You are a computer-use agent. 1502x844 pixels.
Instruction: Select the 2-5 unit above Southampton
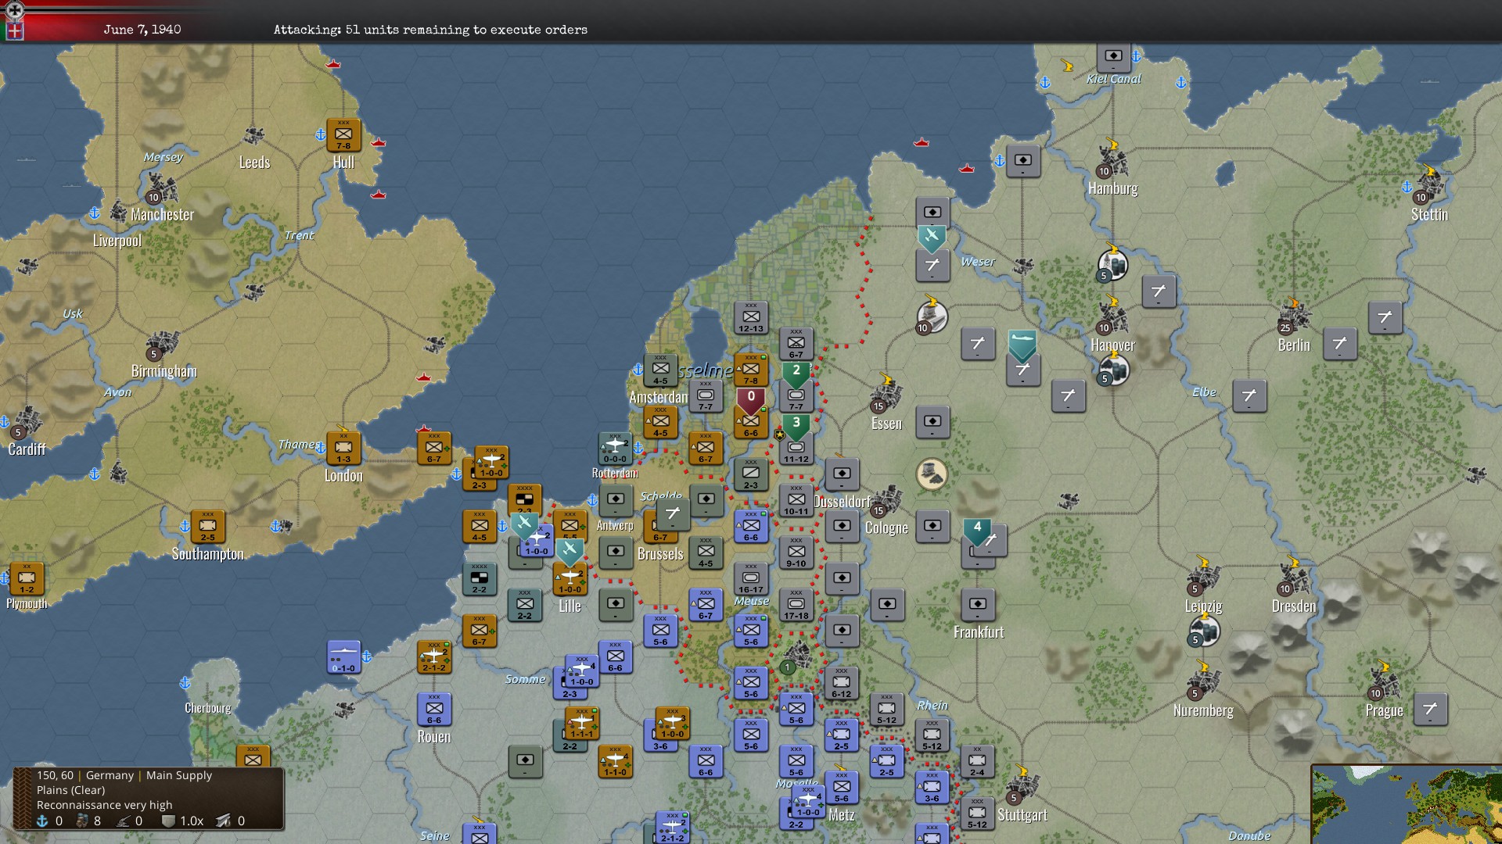coord(207,527)
